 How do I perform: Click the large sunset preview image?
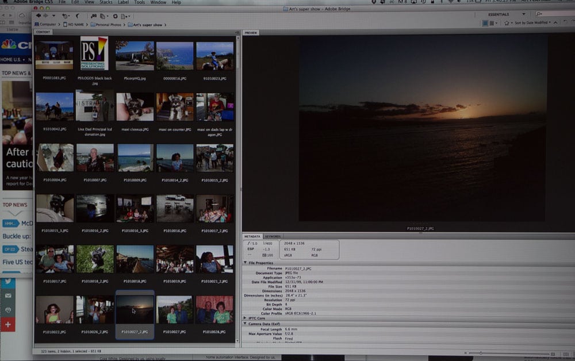click(x=421, y=128)
